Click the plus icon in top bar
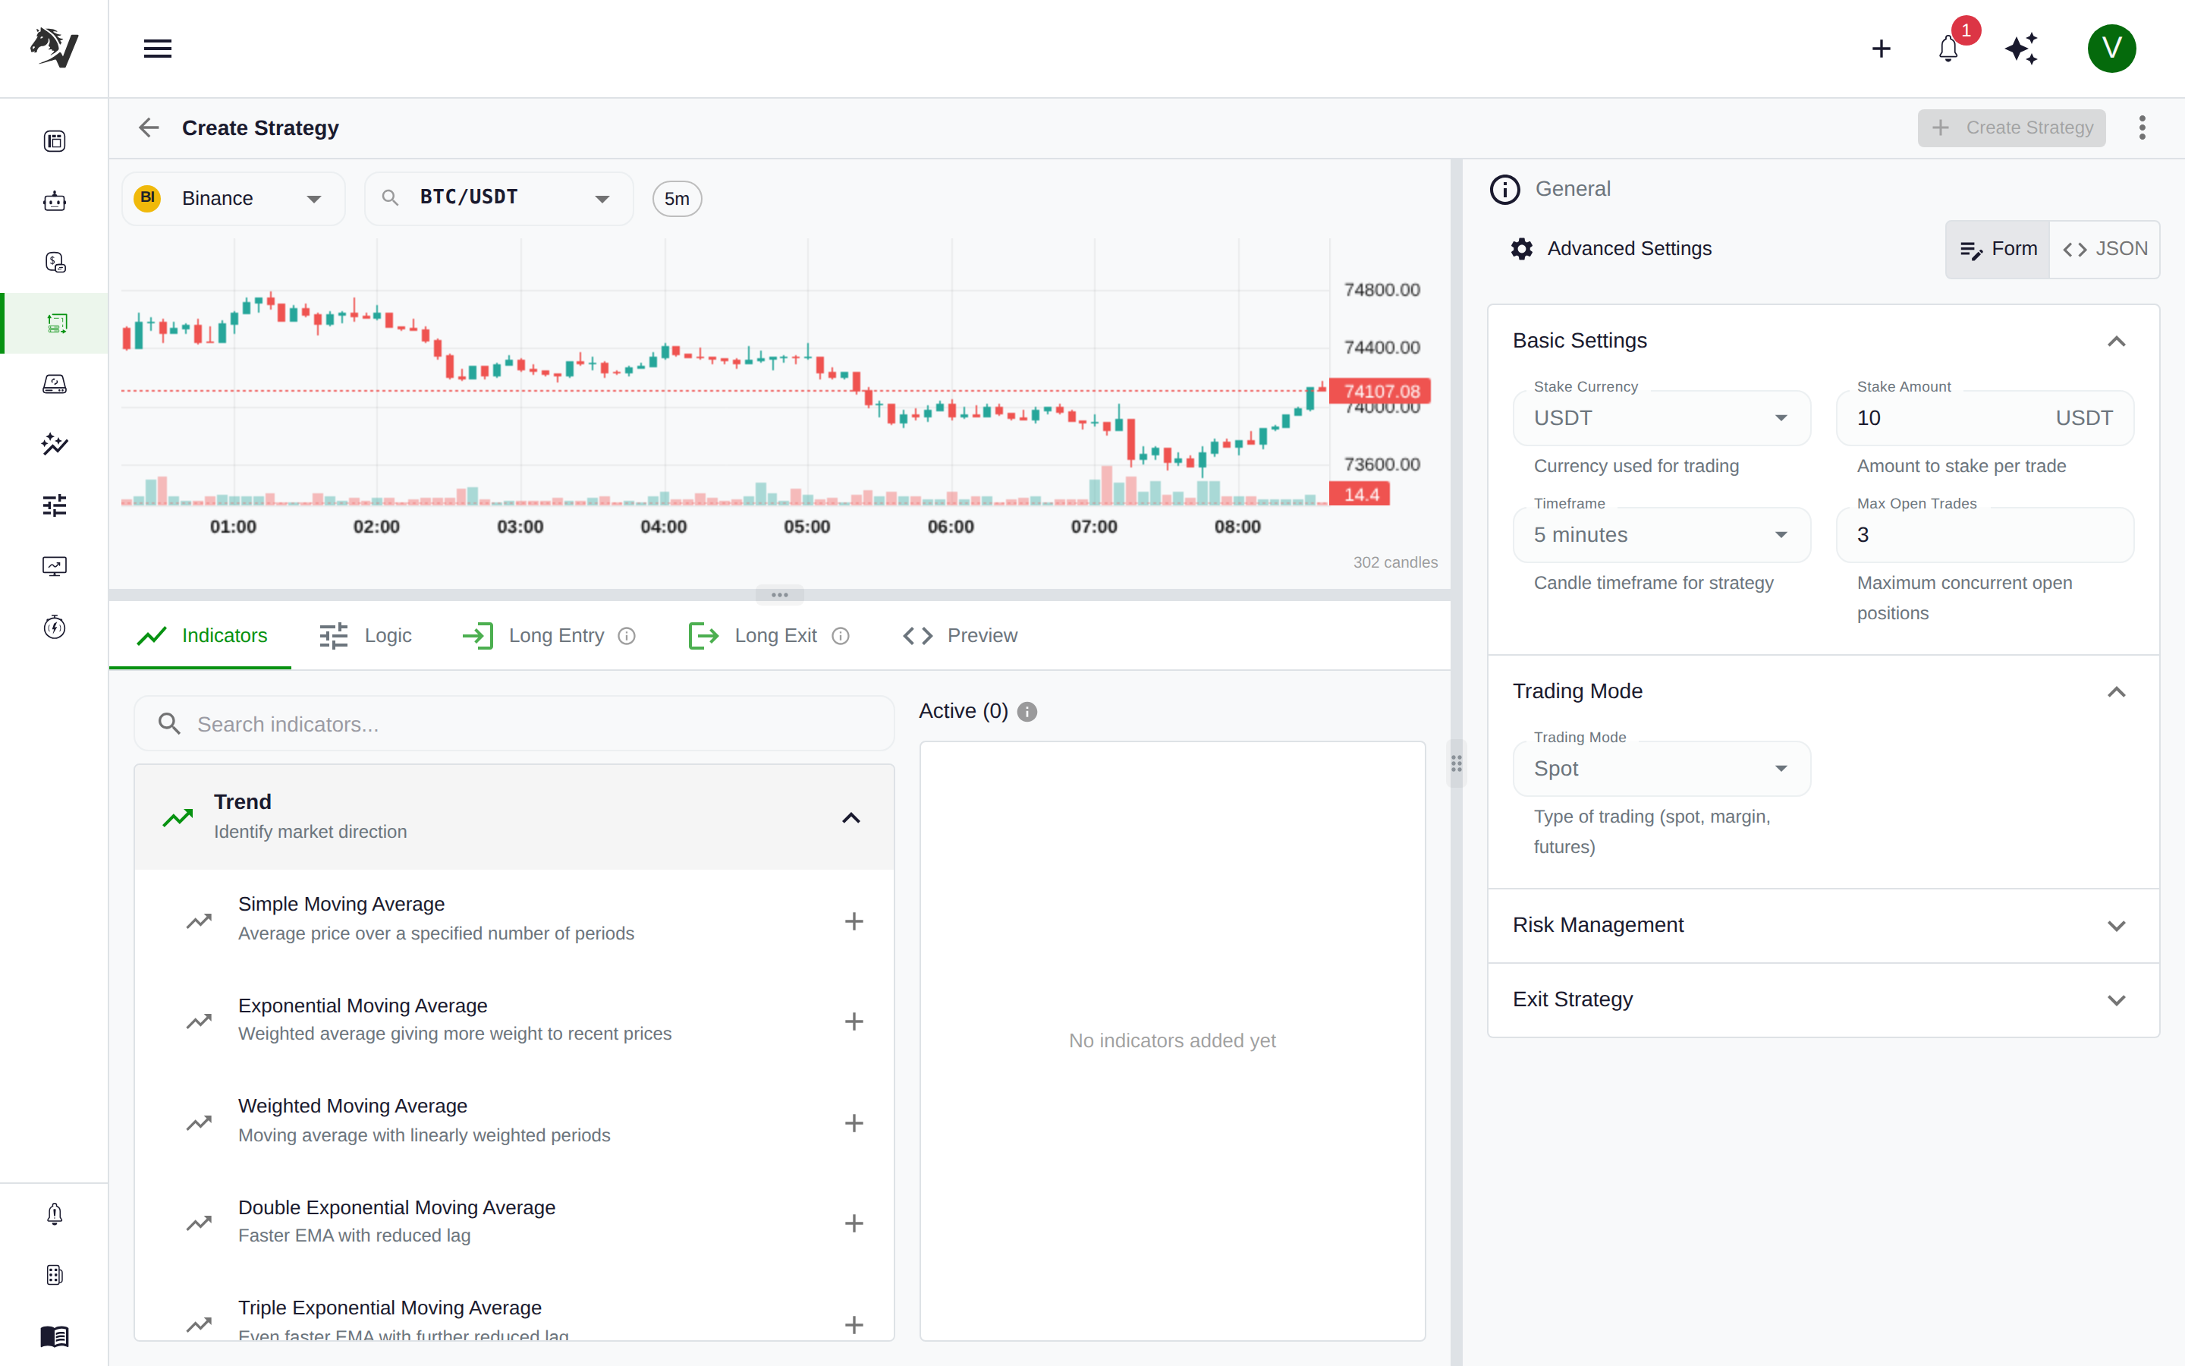2185x1366 pixels. (x=1882, y=49)
